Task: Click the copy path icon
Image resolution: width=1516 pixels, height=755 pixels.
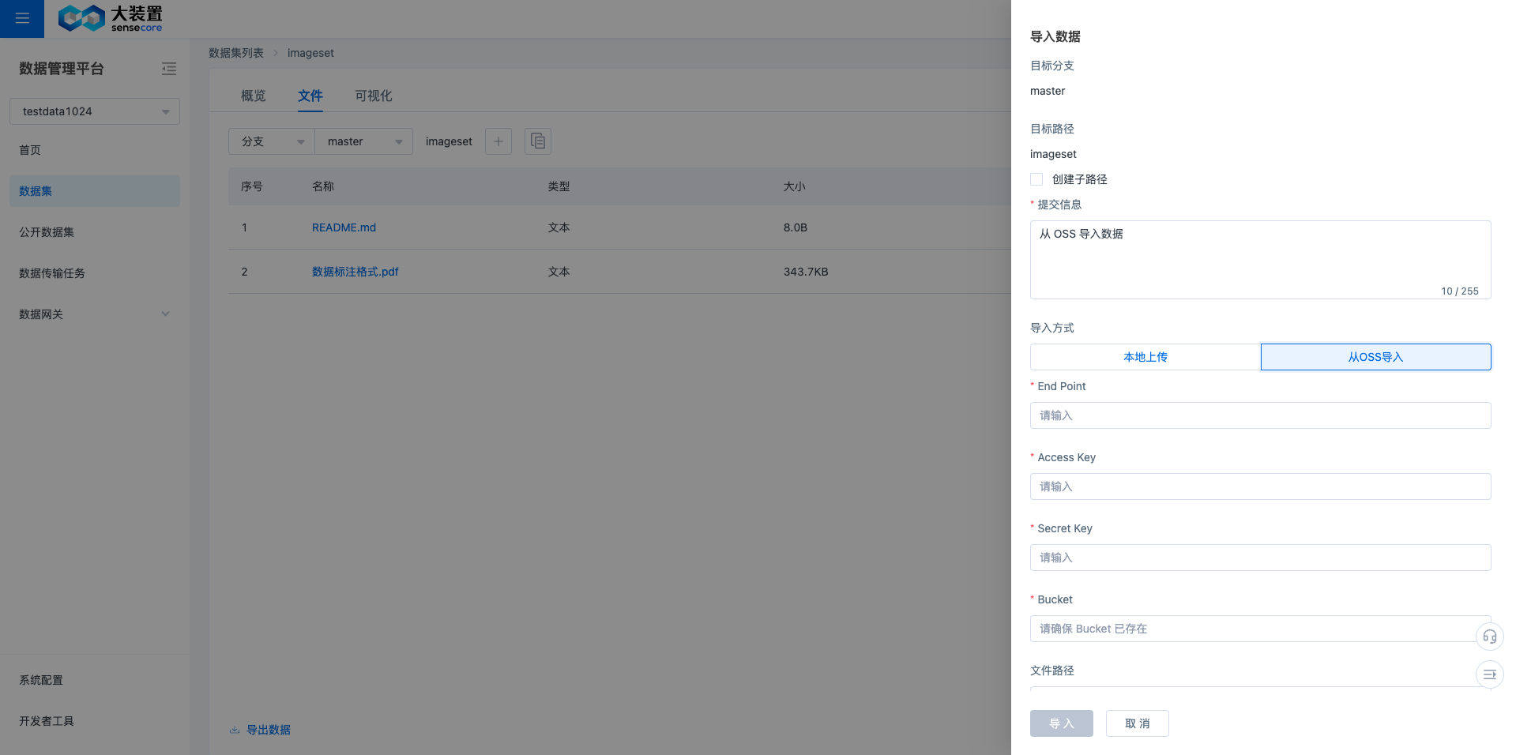Action: [537, 141]
